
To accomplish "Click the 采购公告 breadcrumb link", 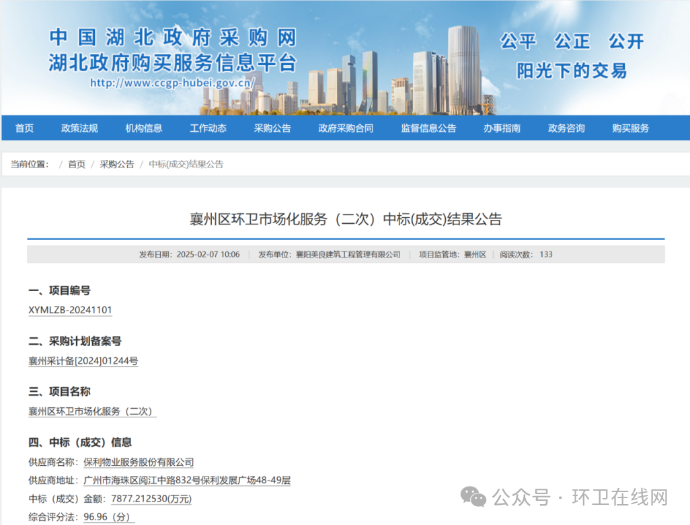I will tap(116, 164).
